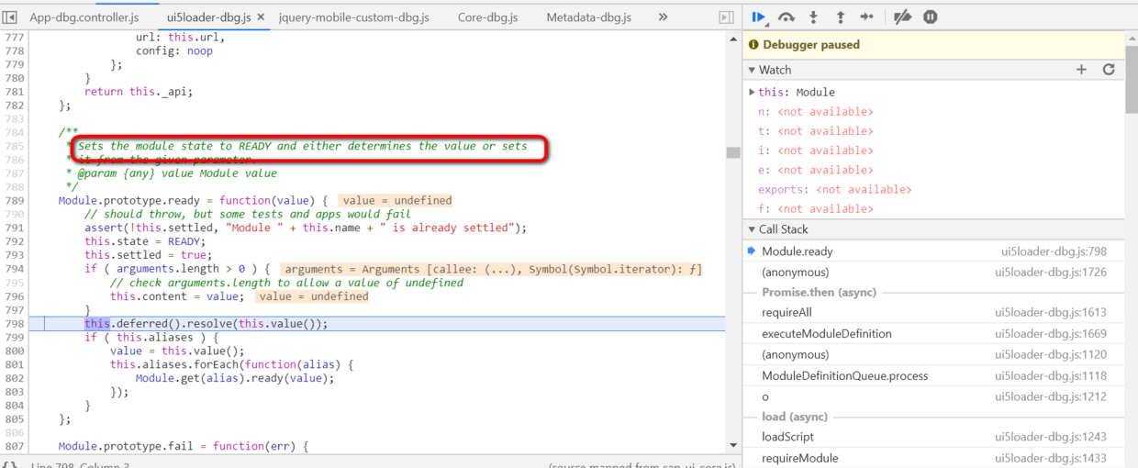Click watch entry 't: <not available>'

pyautogui.click(x=815, y=131)
